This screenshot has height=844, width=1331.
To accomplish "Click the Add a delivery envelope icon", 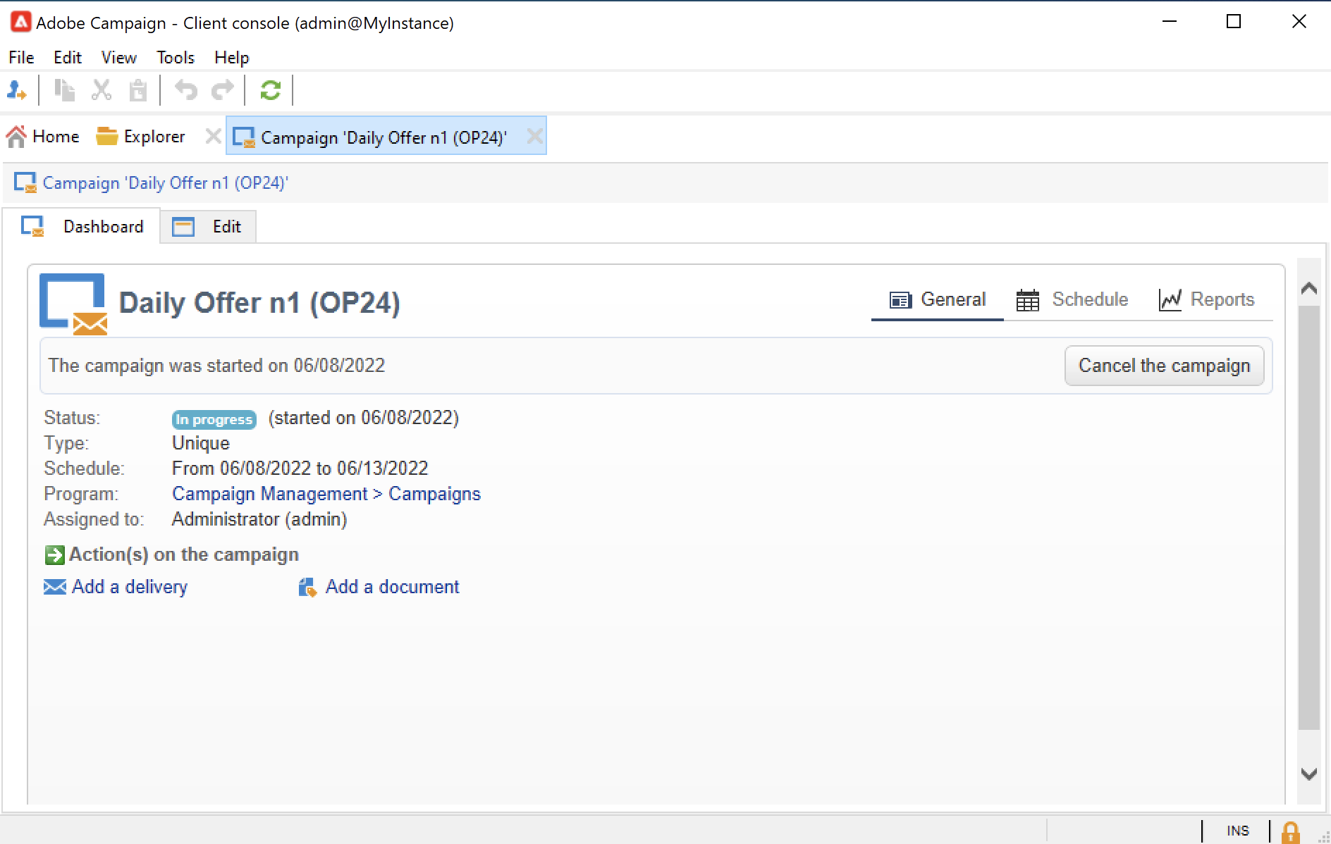I will [55, 587].
